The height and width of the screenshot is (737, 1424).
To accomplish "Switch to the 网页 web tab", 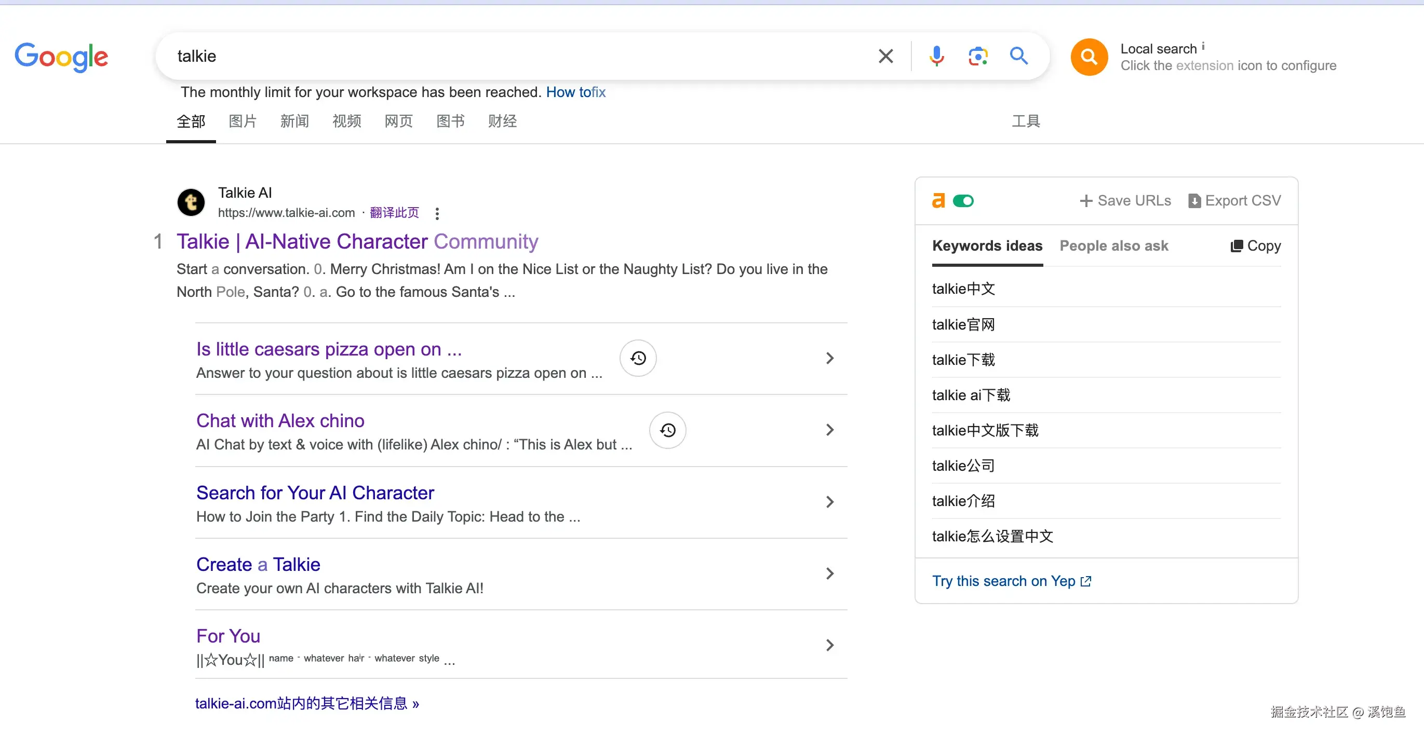I will coord(398,121).
